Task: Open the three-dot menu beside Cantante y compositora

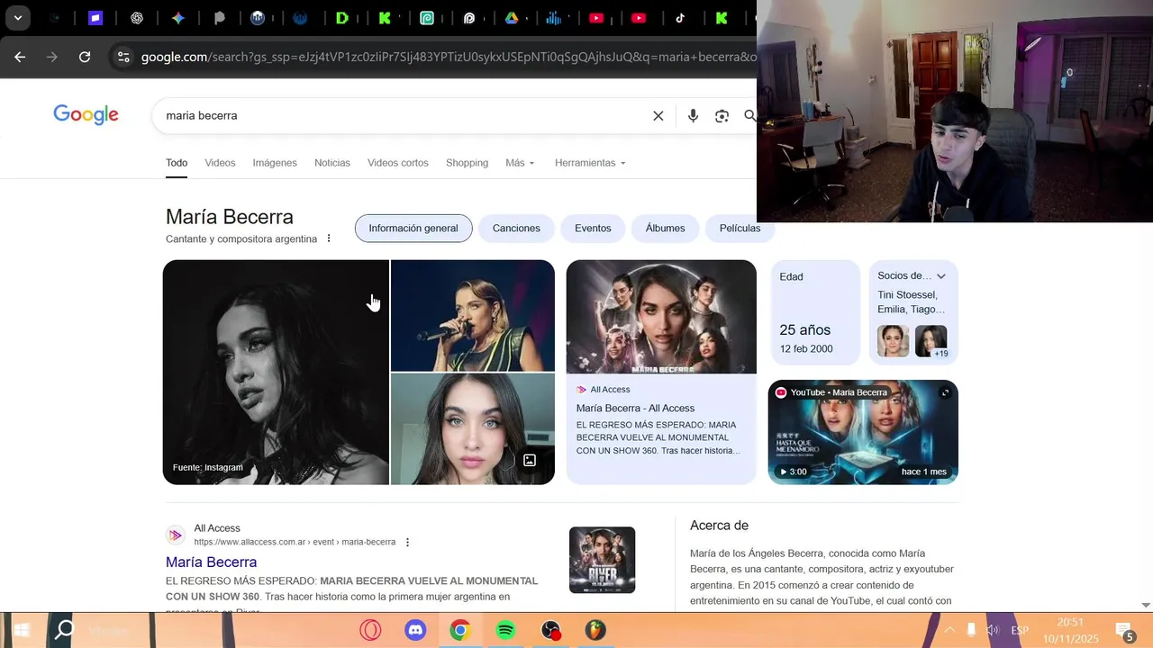Action: [x=329, y=238]
